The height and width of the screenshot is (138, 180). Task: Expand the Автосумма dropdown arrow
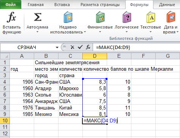(37, 32)
